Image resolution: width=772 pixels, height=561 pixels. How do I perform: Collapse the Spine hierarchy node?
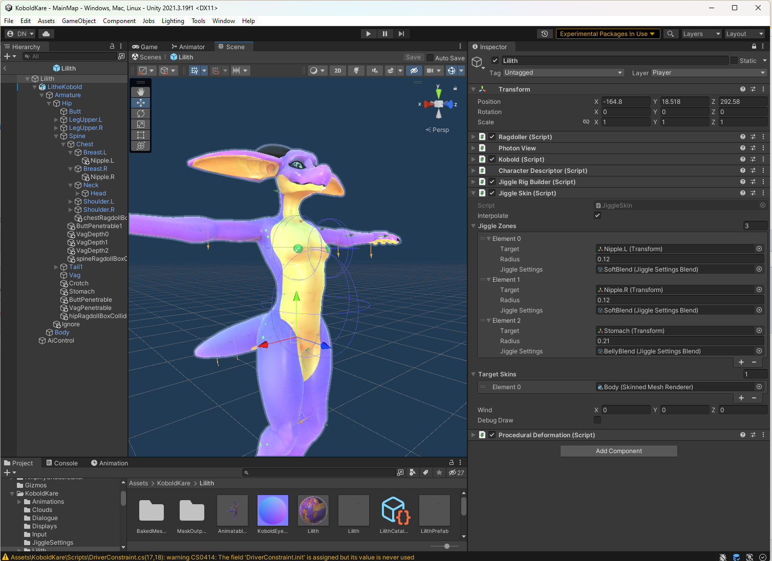[x=56, y=136]
